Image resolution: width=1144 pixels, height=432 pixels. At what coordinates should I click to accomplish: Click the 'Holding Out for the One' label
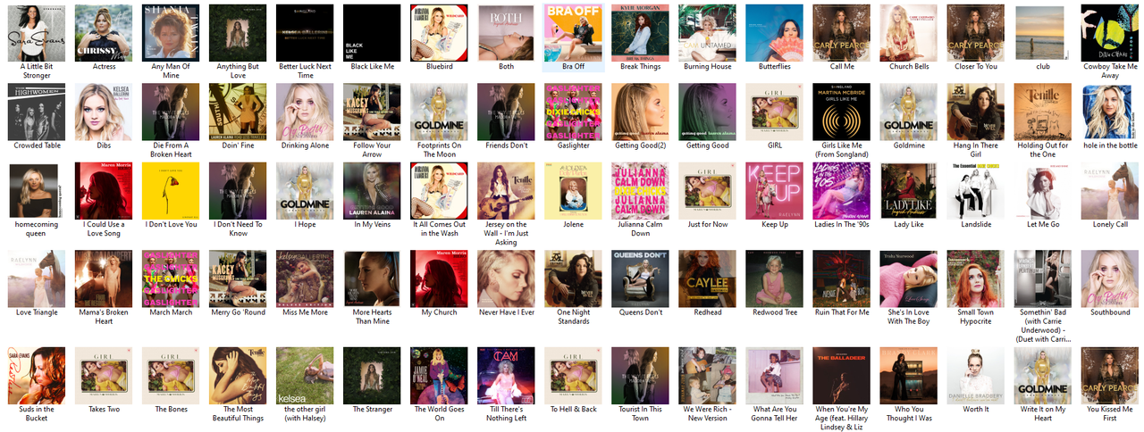1042,150
